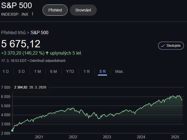Click the 2024 x-axis label
Image resolution: width=187 pixels, height=140 pixels.
pos(141,137)
